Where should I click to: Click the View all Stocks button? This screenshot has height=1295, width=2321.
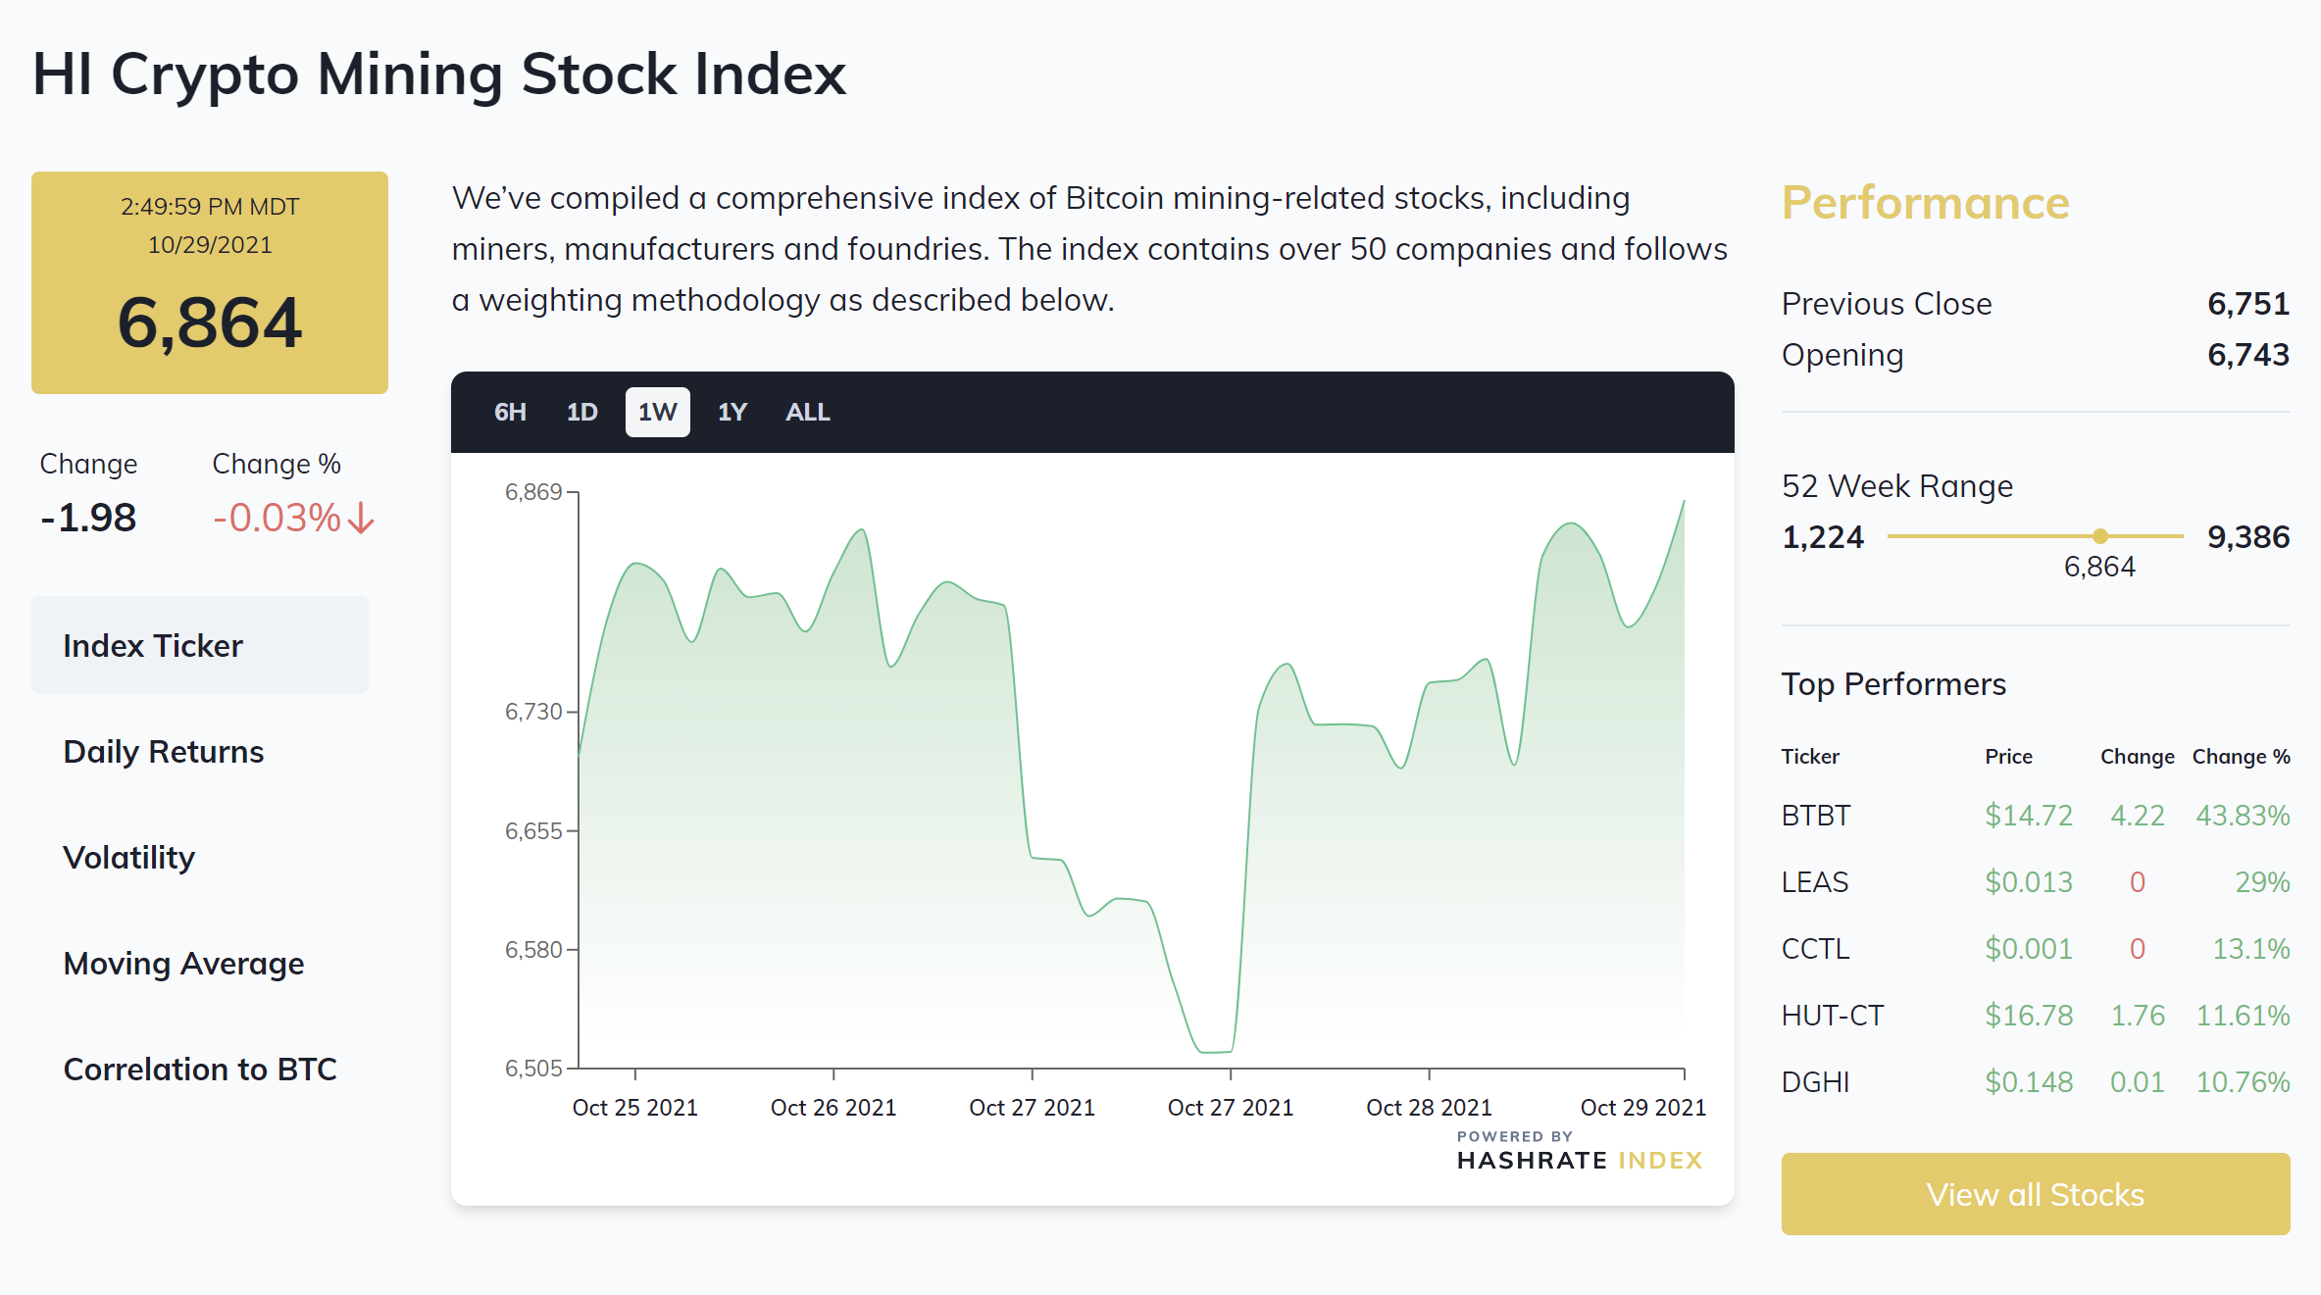[x=2036, y=1194]
